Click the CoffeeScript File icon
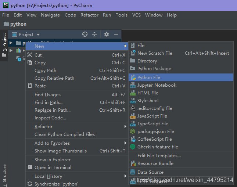237x187 pixels. tap(133, 139)
